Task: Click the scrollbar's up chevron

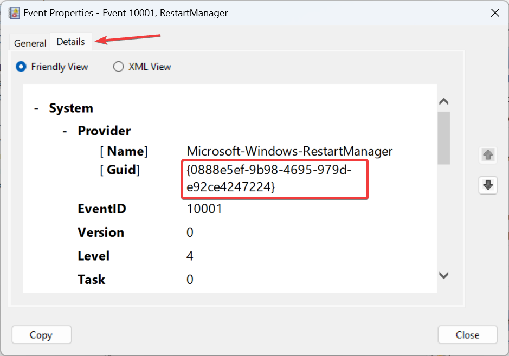Action: click(443, 101)
